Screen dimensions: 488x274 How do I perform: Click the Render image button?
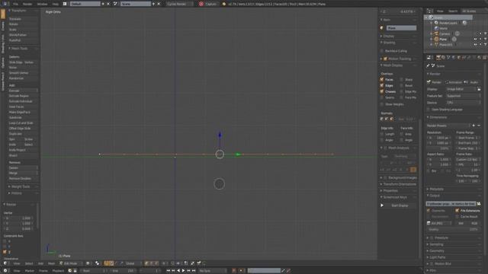[435, 82]
